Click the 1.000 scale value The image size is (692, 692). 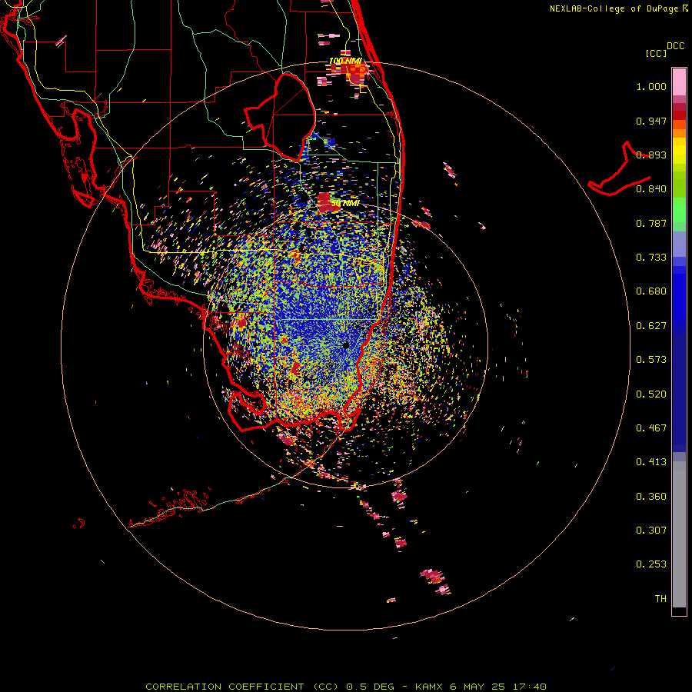(x=651, y=86)
